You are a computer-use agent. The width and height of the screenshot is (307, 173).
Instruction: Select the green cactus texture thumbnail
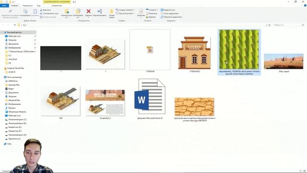tap(239, 49)
